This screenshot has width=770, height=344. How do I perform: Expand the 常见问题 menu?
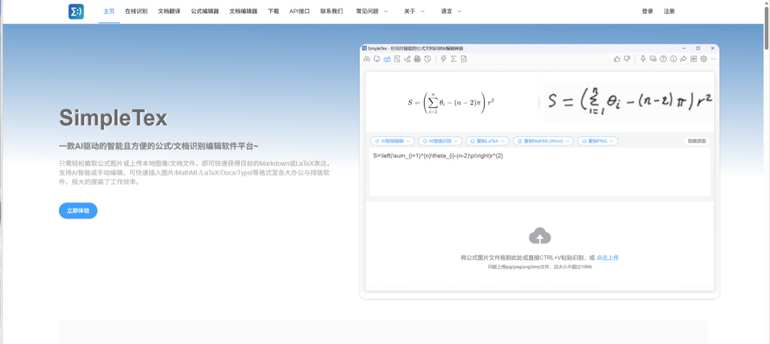372,11
